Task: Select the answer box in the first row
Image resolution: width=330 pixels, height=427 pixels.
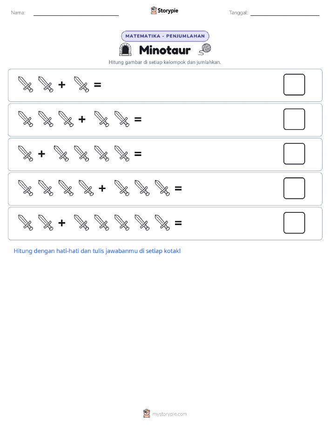Action: pyautogui.click(x=294, y=85)
